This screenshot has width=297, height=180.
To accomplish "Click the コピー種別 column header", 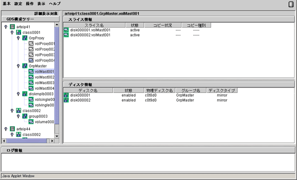I will click(x=196, y=25).
